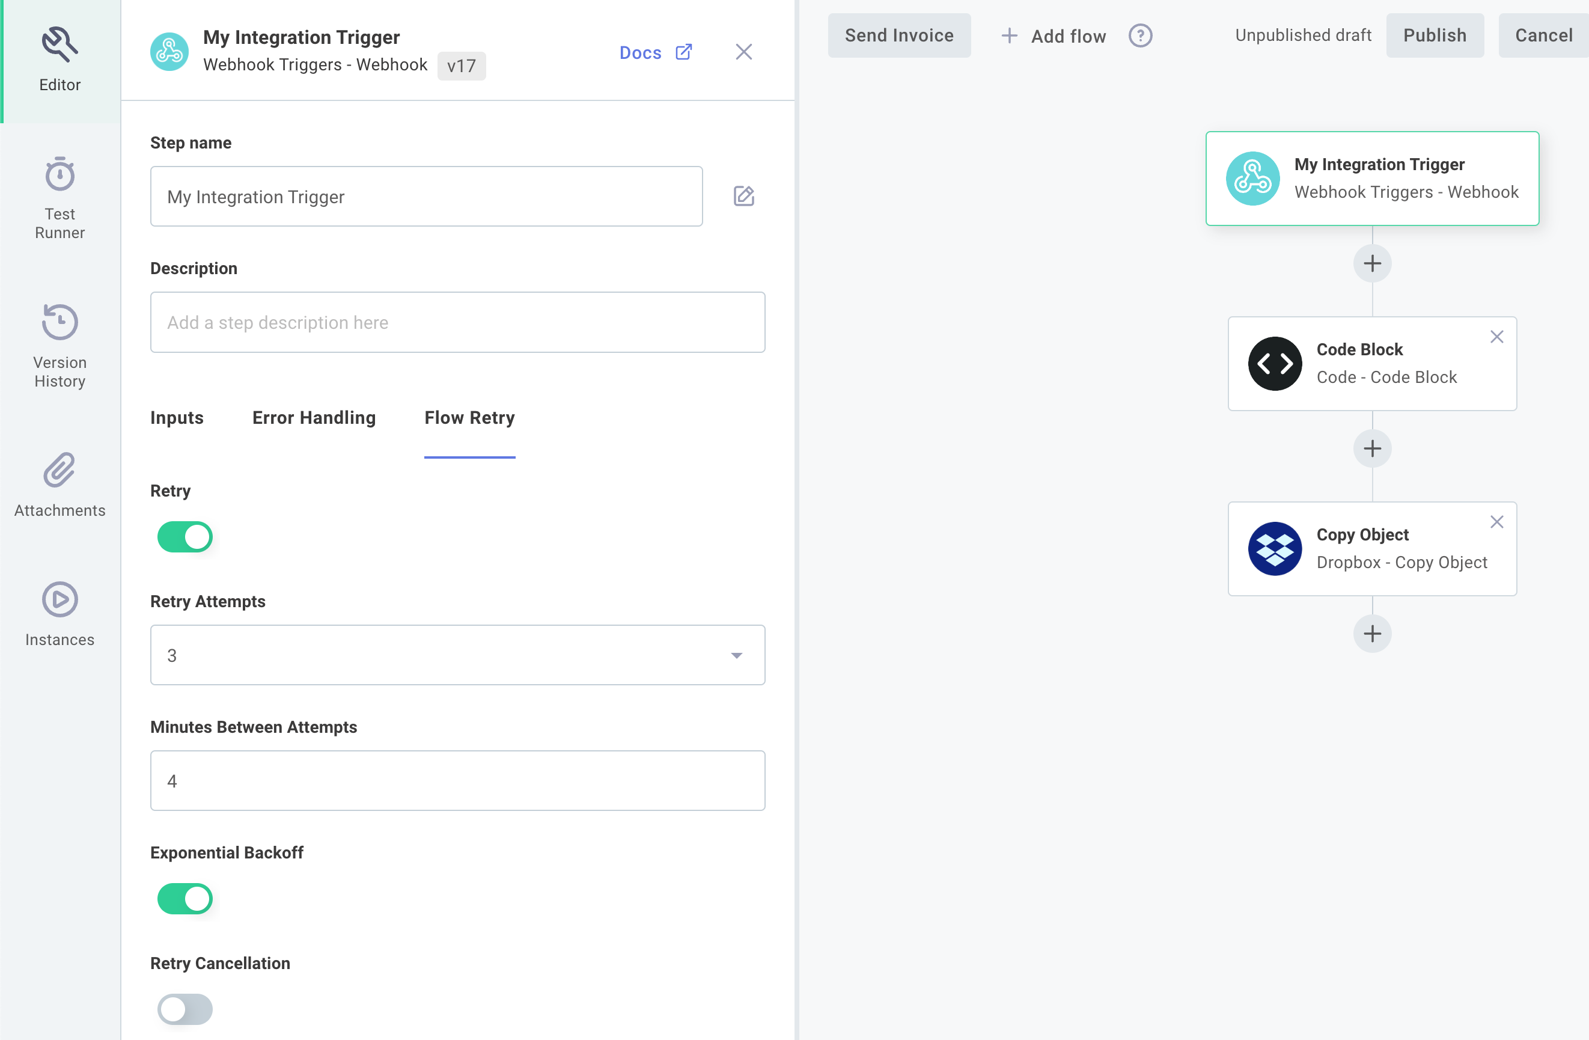Screen dimensions: 1589x1040
Task: Open the Attachments paperclip icon
Action: tap(59, 470)
